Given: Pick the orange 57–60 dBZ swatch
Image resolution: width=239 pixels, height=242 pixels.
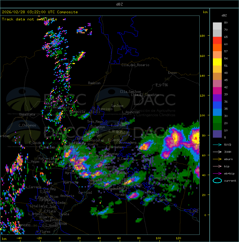Looking at the screenshot, I should click(x=217, y=47).
